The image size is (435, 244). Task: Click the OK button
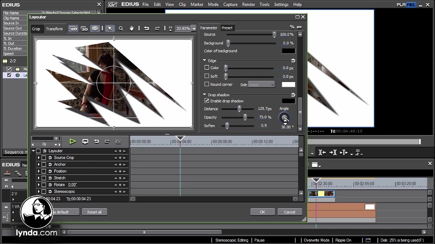tap(262, 212)
